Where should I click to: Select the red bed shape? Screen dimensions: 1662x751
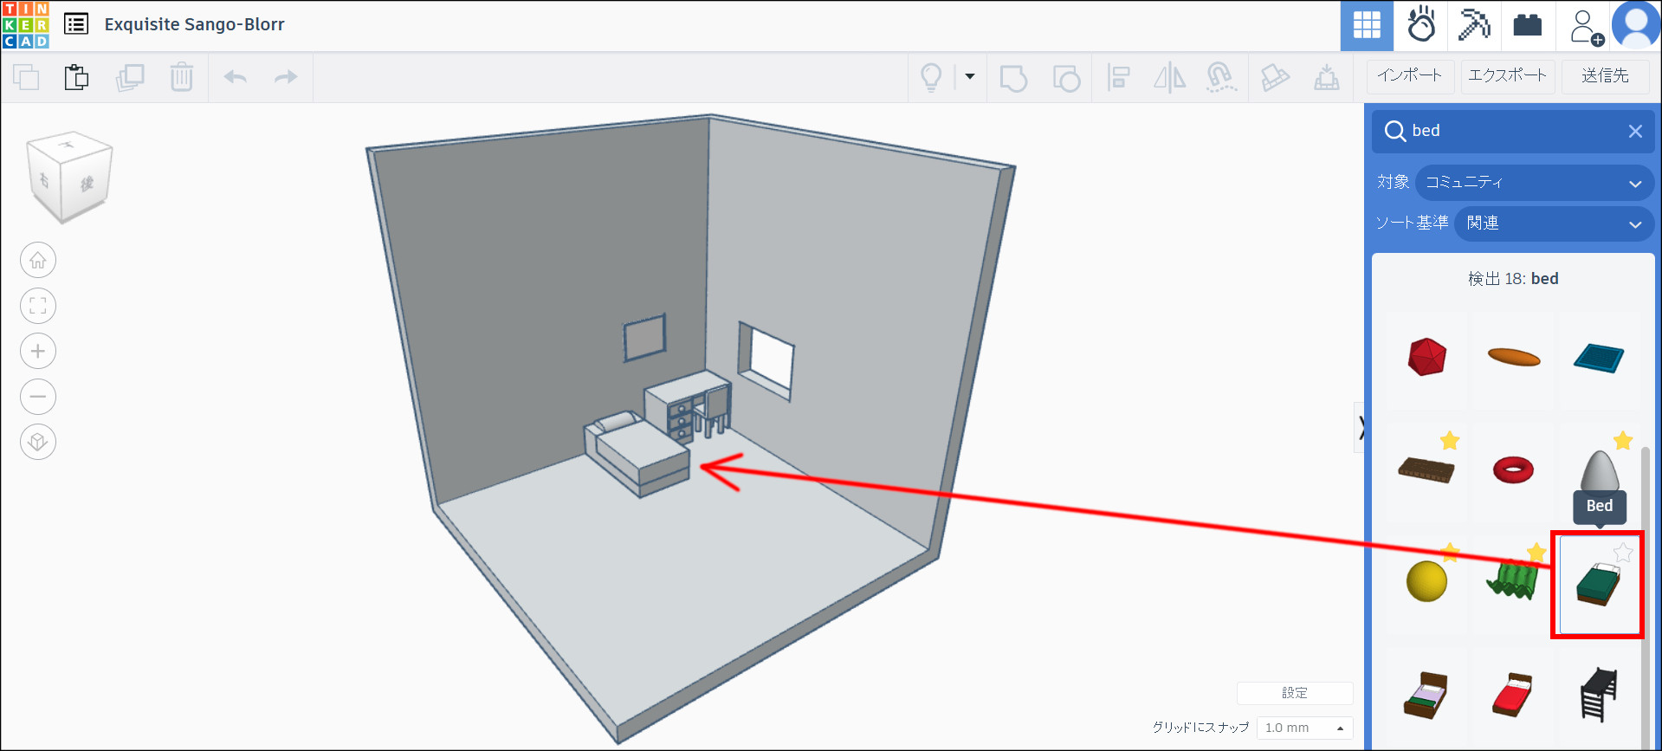tap(1513, 694)
